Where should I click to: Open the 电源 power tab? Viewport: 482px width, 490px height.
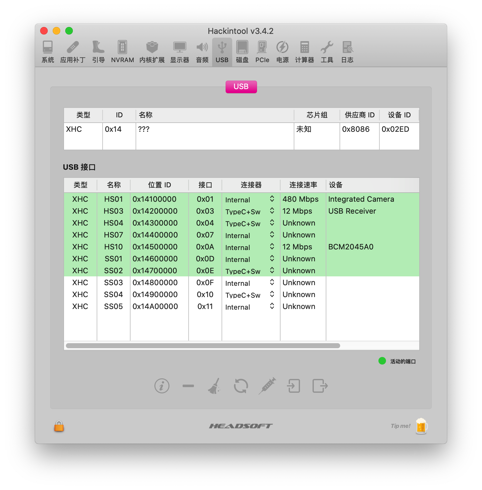tap(282, 52)
